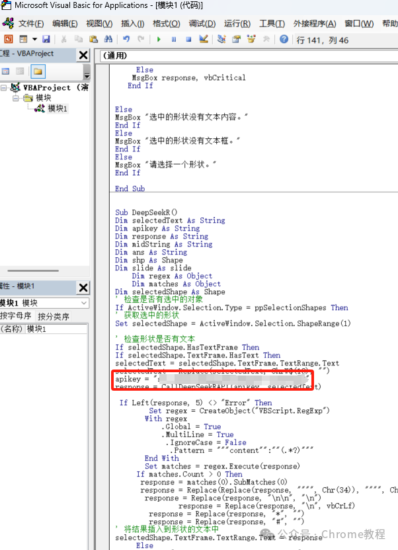
Task: Open the 插入(I) menu
Action: [x=132, y=24]
